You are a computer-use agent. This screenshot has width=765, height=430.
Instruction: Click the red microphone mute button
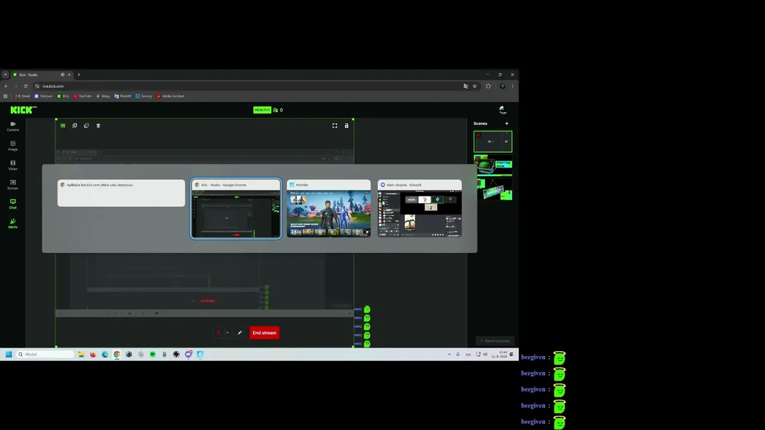[218, 333]
